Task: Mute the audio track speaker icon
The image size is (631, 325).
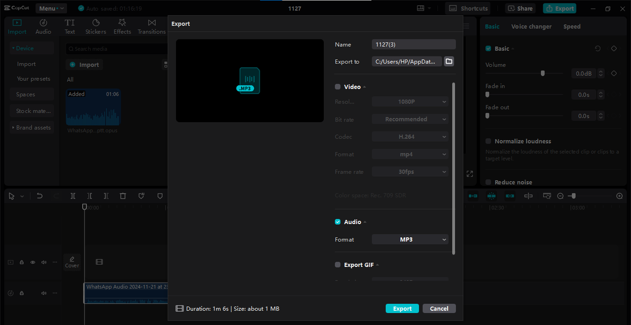Action: coord(44,293)
